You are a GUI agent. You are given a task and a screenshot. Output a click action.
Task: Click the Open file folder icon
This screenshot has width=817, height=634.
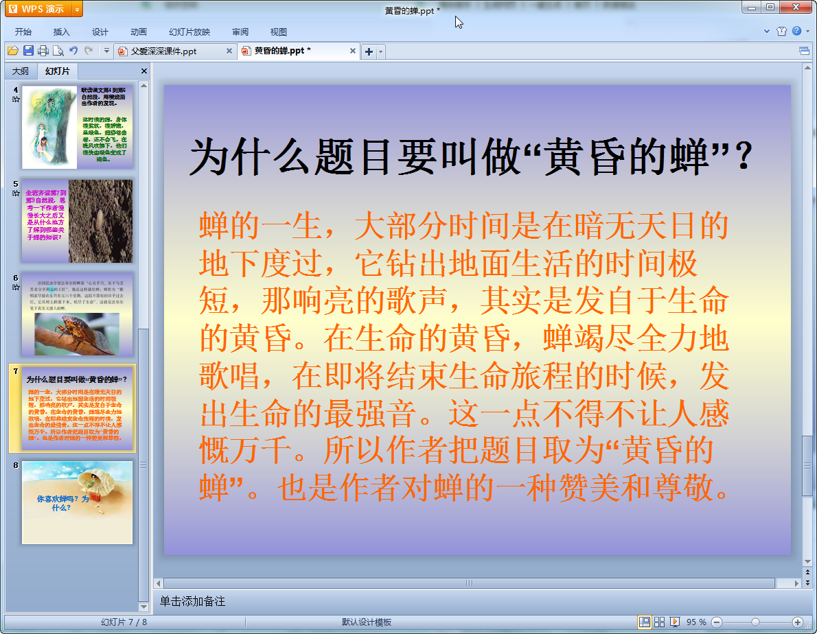[13, 51]
